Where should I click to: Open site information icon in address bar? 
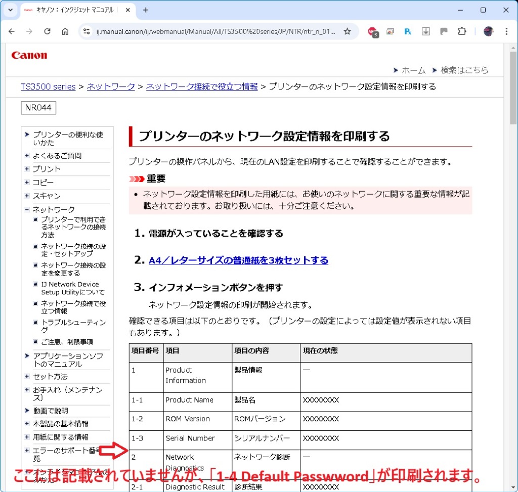coord(87,31)
